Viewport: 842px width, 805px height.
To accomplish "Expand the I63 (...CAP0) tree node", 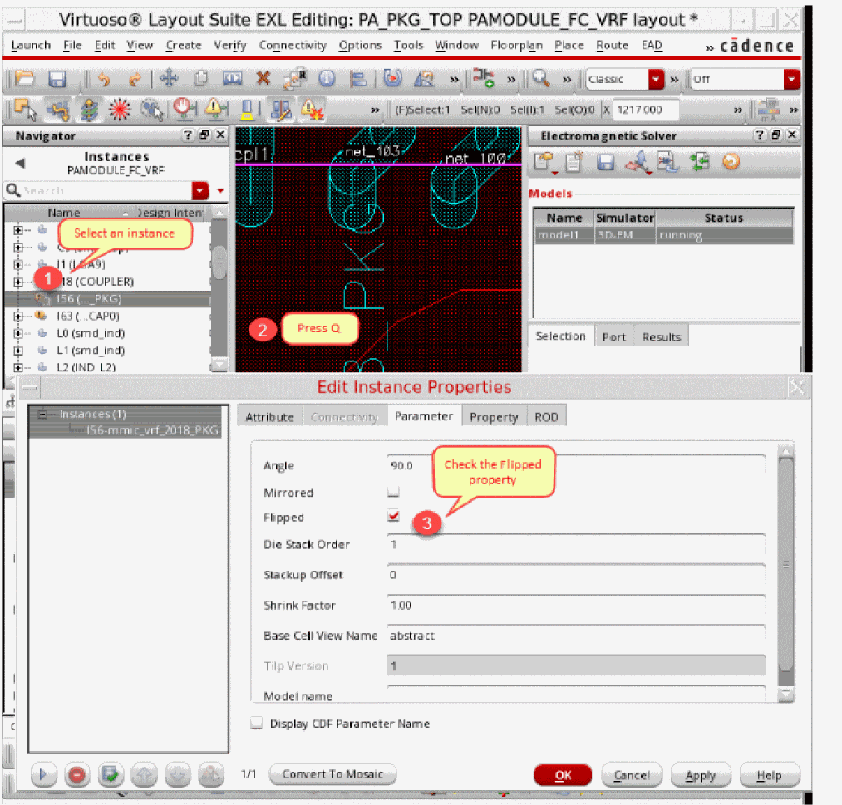I will (18, 316).
